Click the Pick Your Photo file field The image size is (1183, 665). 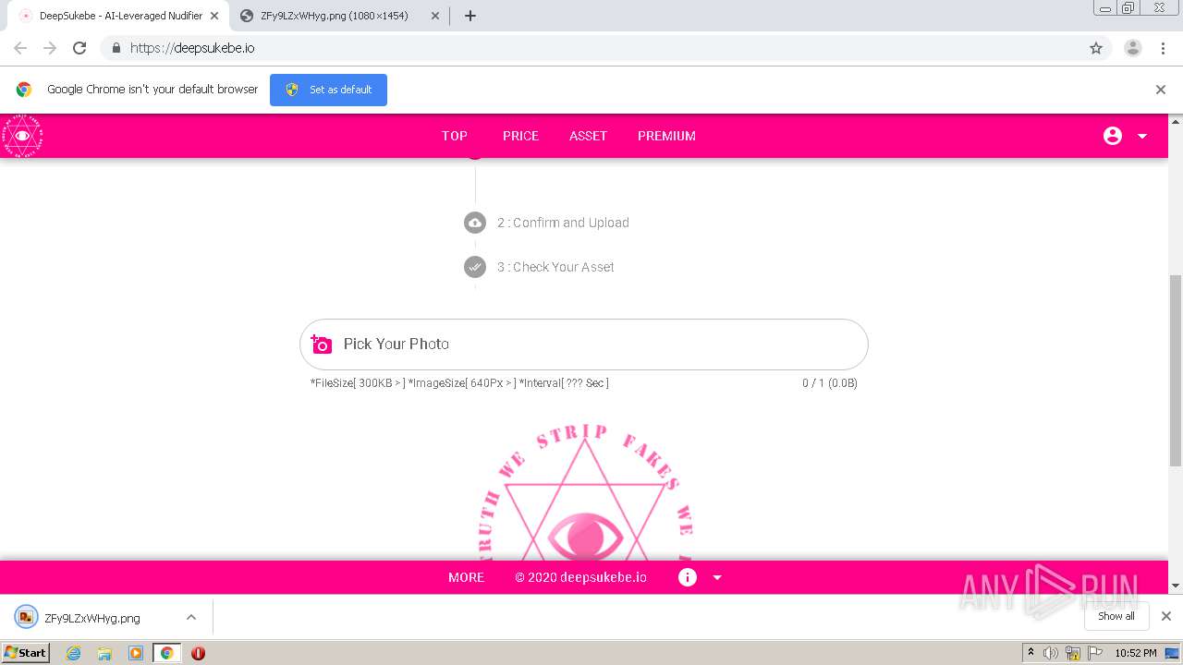pos(584,345)
